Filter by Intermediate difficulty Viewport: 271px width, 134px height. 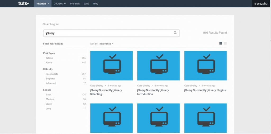(x=52, y=74)
